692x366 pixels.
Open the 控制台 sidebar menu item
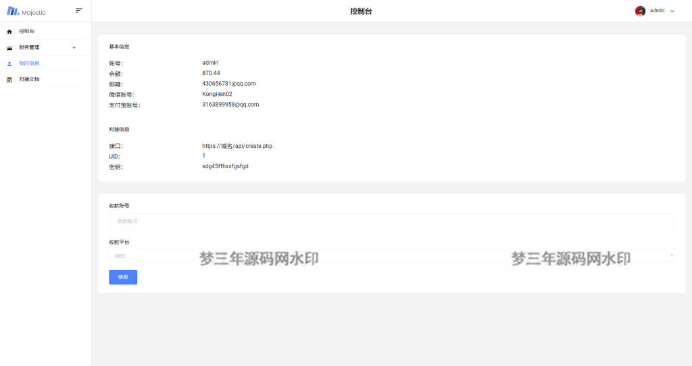pos(45,31)
